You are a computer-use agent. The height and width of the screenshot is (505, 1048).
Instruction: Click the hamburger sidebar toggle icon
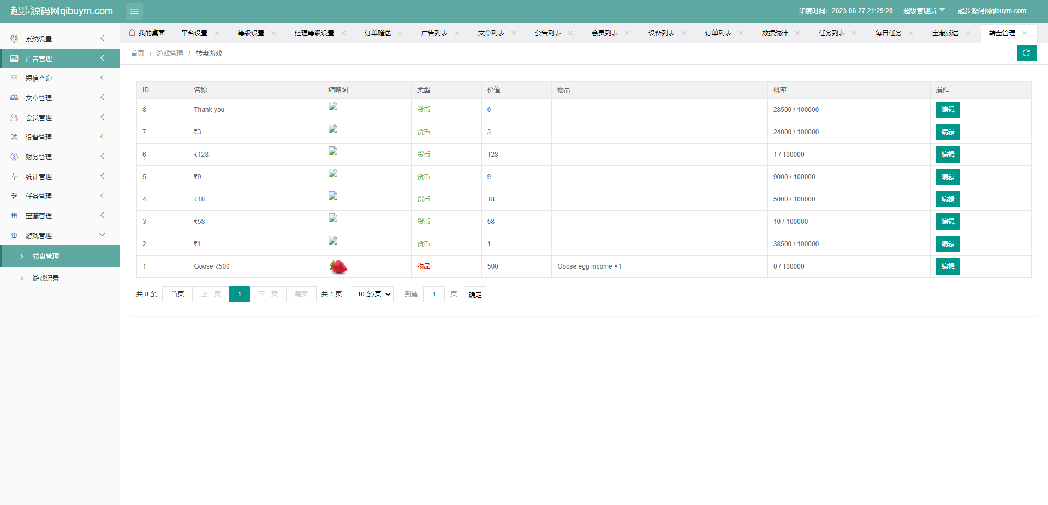pos(134,11)
